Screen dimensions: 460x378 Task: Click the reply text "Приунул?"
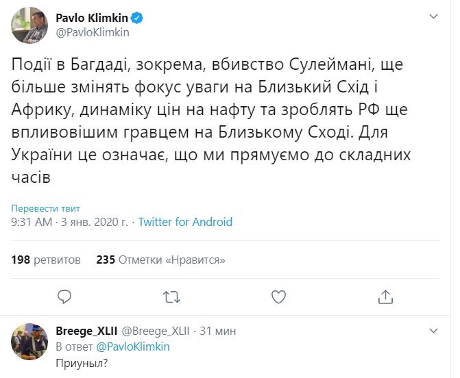(82, 362)
